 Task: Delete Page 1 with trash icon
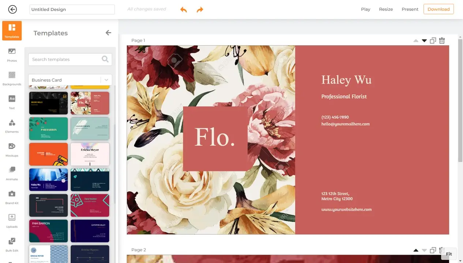click(x=442, y=41)
